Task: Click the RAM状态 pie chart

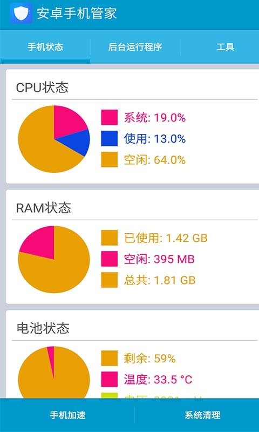Action: pyautogui.click(x=54, y=259)
